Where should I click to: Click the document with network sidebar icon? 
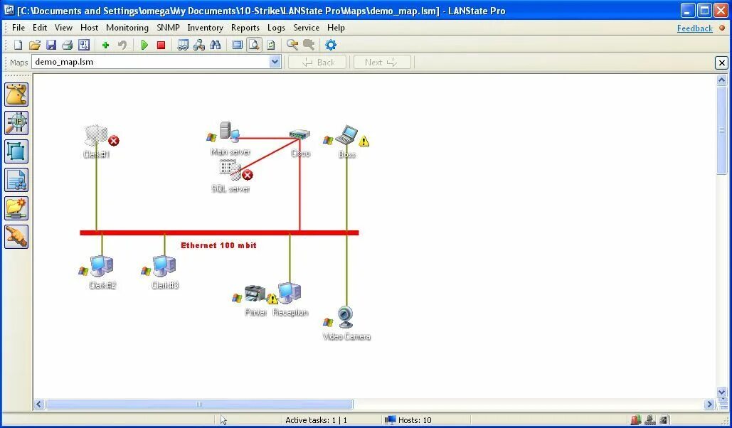click(x=16, y=180)
